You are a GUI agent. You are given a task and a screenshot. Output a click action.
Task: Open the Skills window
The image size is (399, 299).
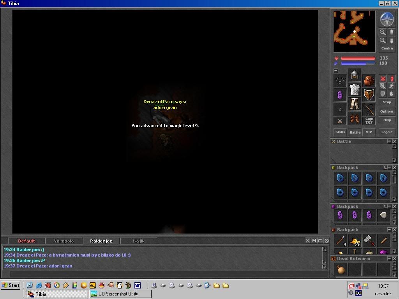click(x=340, y=132)
